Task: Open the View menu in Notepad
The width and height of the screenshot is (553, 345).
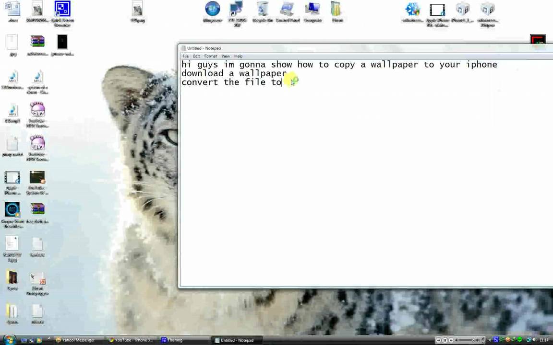Action: 225,56
